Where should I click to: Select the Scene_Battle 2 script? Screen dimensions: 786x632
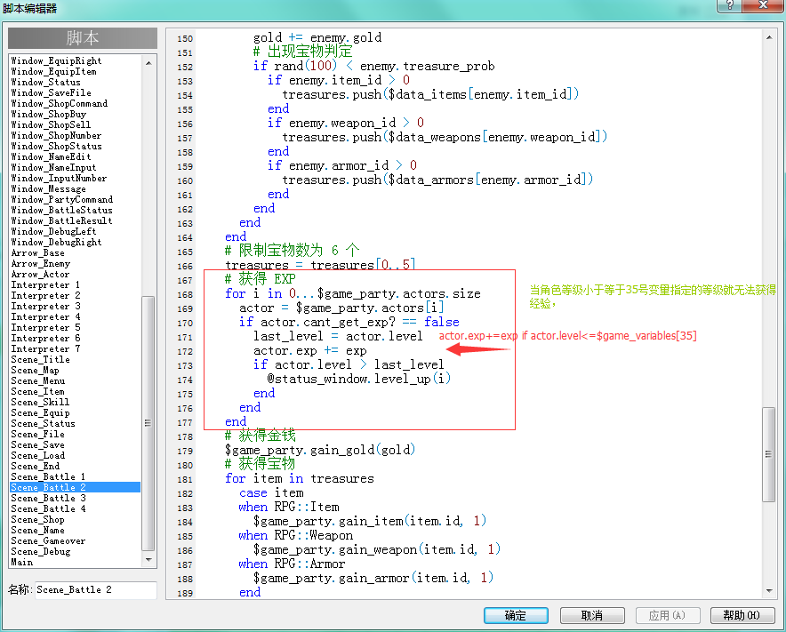click(76, 487)
